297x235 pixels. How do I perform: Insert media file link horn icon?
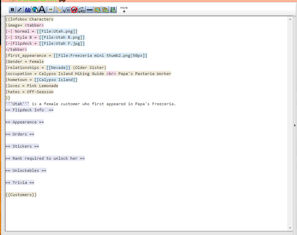click(x=58, y=10)
